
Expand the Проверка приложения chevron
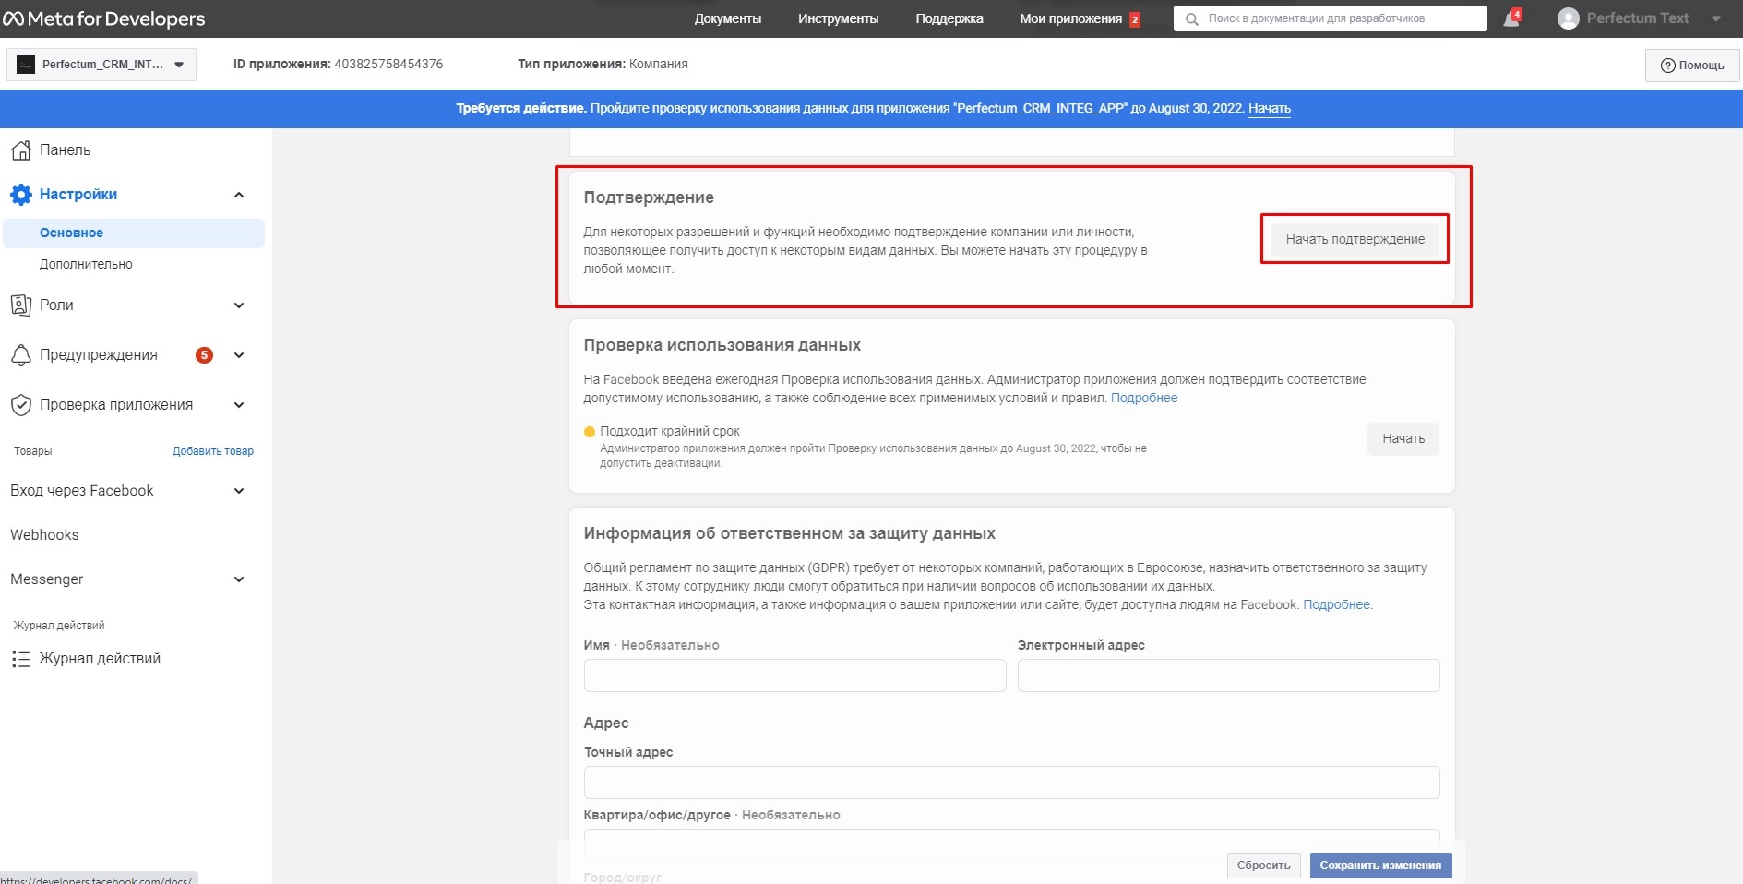point(239,405)
